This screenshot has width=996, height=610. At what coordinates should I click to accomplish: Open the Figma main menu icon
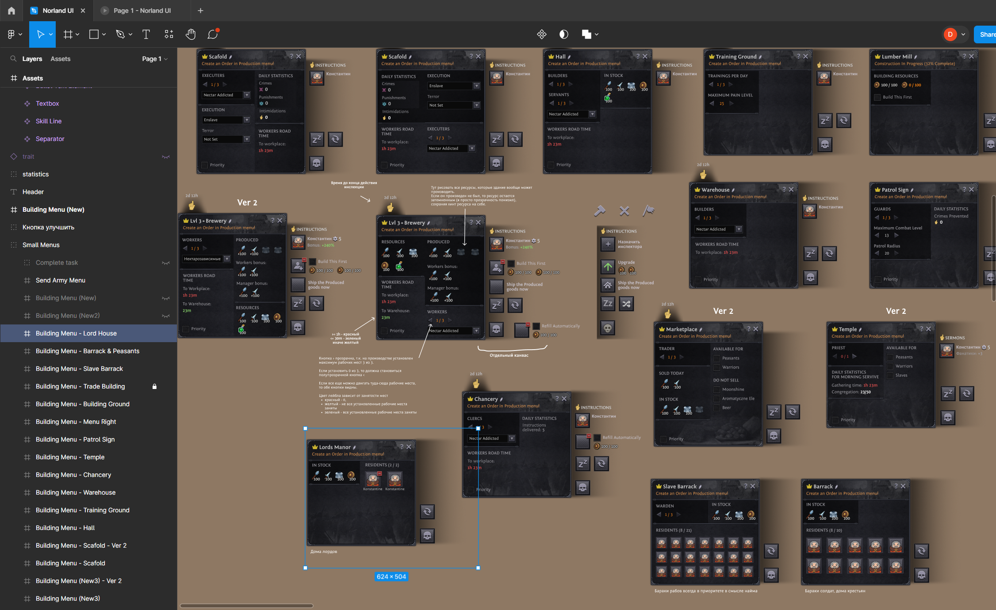pyautogui.click(x=11, y=34)
